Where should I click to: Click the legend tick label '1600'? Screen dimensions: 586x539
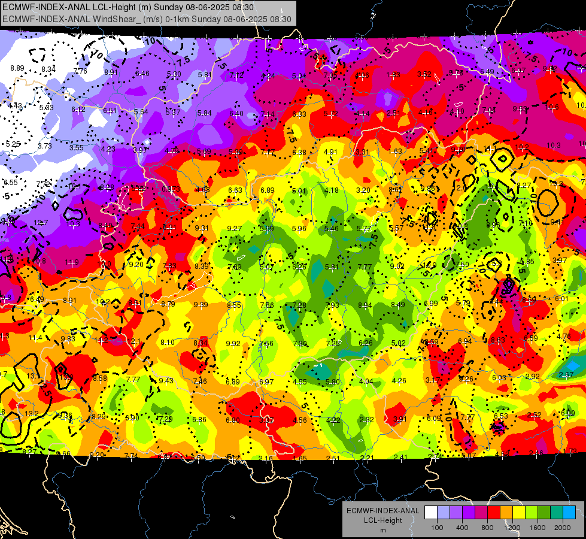538,528
